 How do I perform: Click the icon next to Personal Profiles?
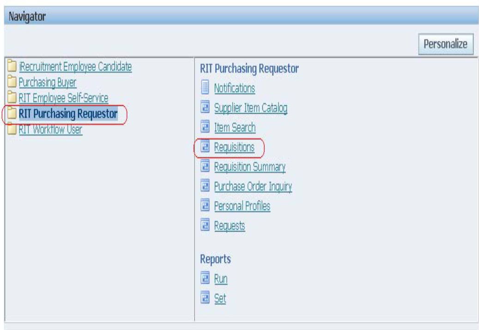coord(205,206)
